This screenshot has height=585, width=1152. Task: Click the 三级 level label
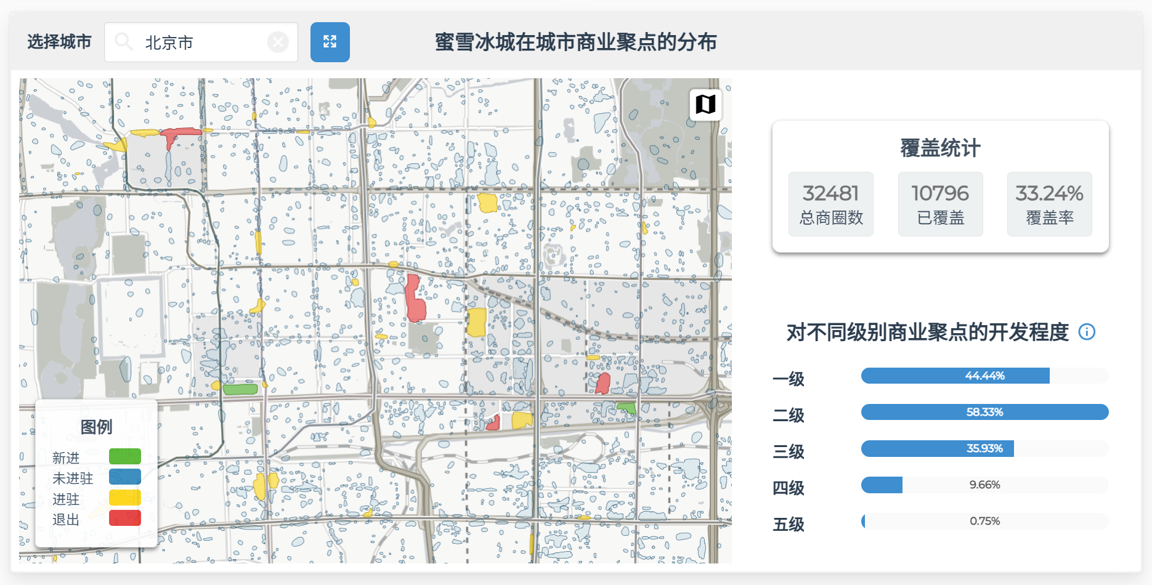pos(789,451)
